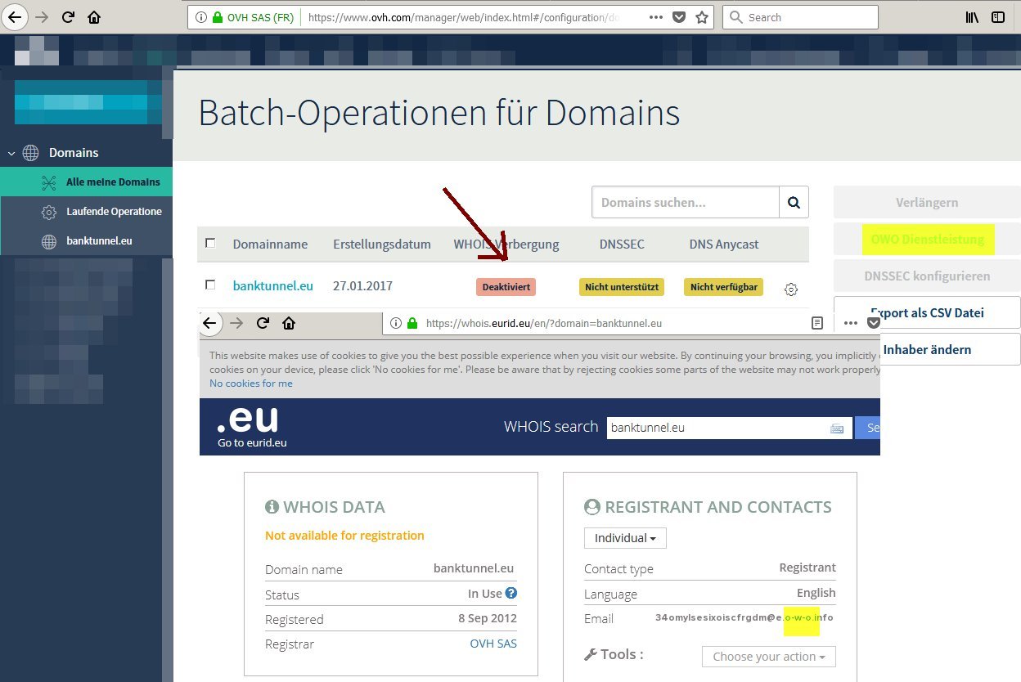Click the bookmark star icon in address bar
This screenshot has width=1021, height=682.
point(701,17)
